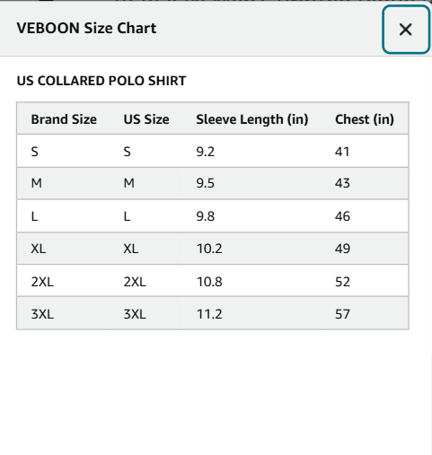The width and height of the screenshot is (432, 455).
Task: Click the 10.8 sleeve length value
Action: pyautogui.click(x=209, y=282)
